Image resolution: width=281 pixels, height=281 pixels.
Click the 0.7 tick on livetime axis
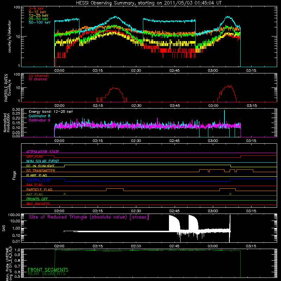click(18, 266)
